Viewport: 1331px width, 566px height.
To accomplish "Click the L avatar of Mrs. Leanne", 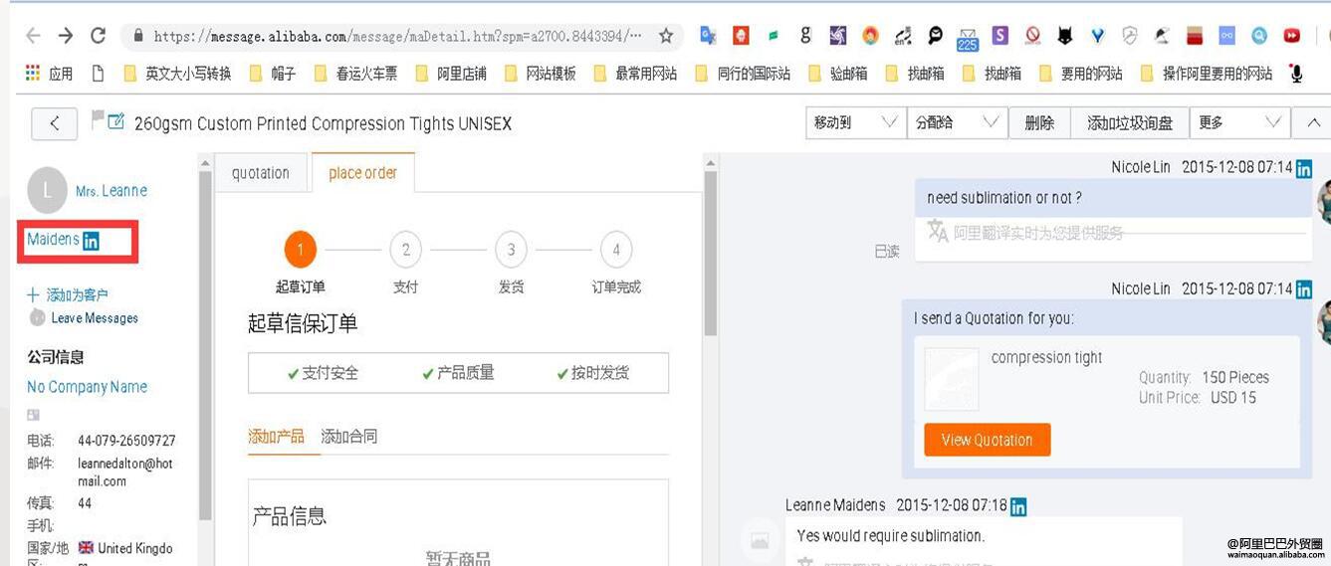I will [x=47, y=191].
